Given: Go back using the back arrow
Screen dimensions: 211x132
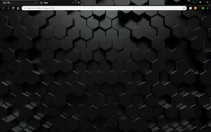Looking at the screenshot, I should coord(3,8).
